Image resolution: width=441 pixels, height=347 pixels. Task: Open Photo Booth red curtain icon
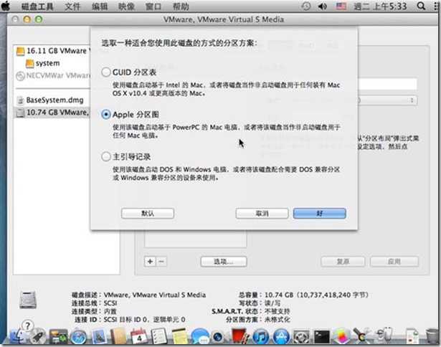point(240,336)
